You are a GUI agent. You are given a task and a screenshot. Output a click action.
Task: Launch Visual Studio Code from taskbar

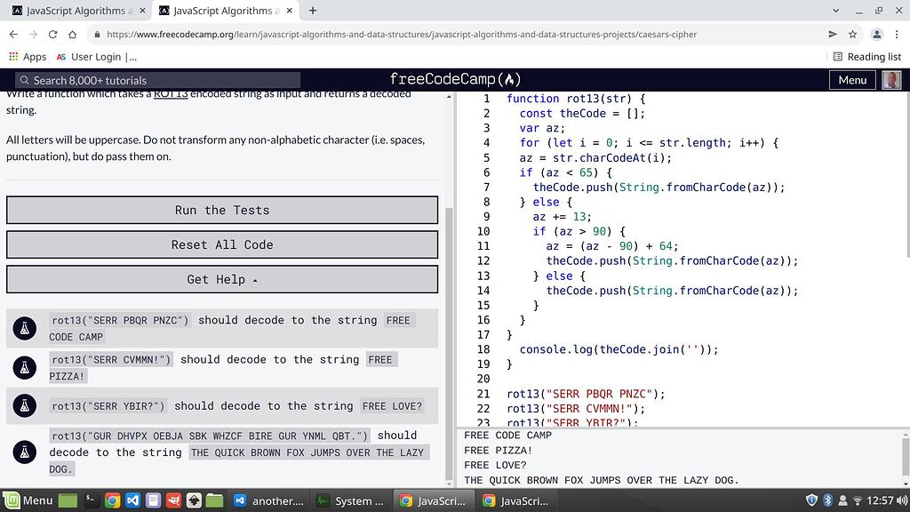click(132, 500)
